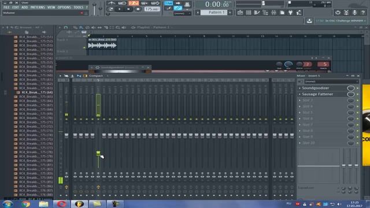This screenshot has height=208, width=370.
Task: Open the Piano roll view icon
Action: (x=257, y=13)
